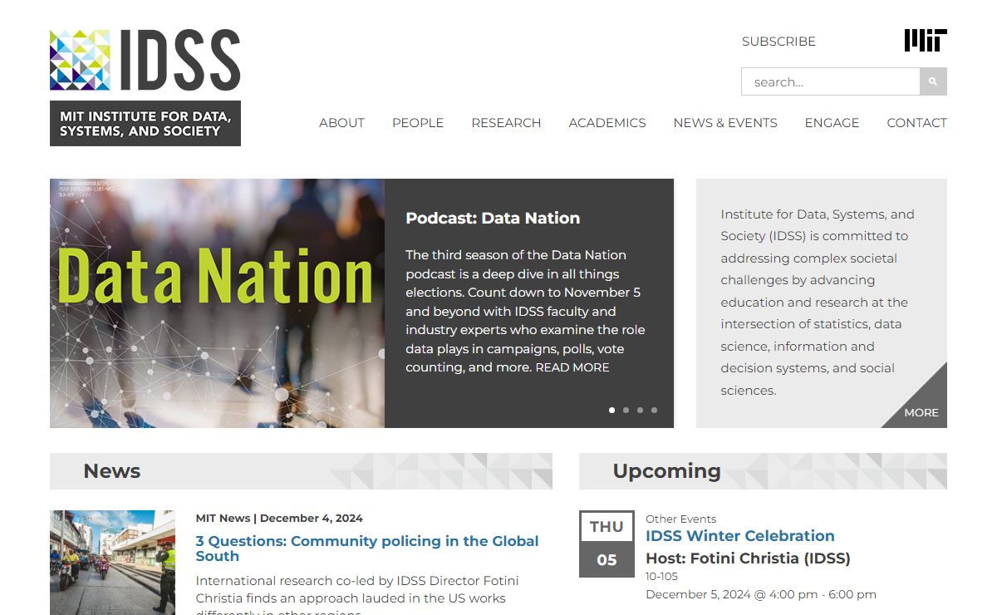Select the fourth carousel dot
Screen dimensions: 997x615
[x=654, y=410]
